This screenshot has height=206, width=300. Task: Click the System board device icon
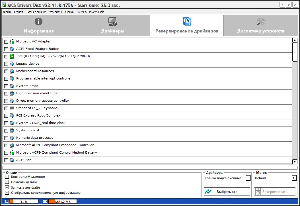click(x=12, y=130)
